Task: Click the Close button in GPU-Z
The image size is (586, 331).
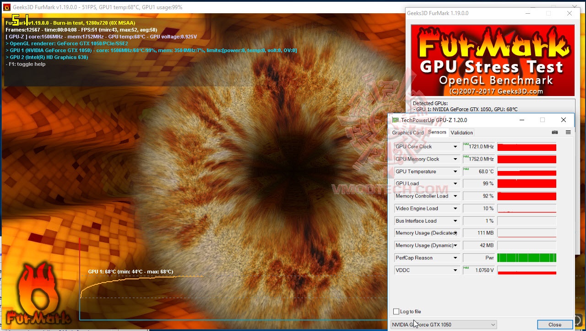Action: click(555, 325)
